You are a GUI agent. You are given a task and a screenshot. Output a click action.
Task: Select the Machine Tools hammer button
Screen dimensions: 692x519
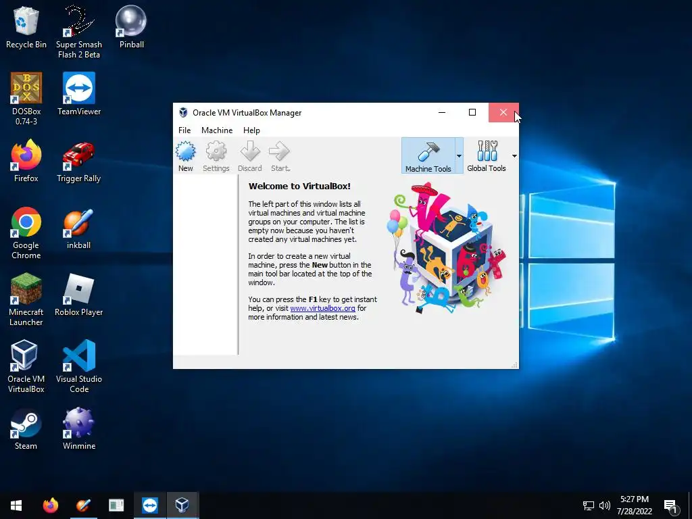tap(428, 156)
